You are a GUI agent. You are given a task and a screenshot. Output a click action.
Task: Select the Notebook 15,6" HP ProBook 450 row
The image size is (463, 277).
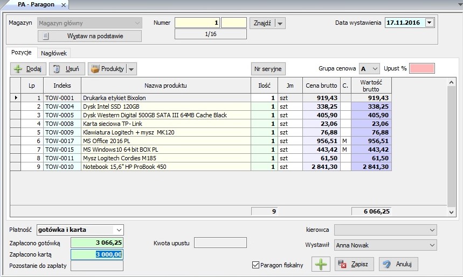coord(201,167)
